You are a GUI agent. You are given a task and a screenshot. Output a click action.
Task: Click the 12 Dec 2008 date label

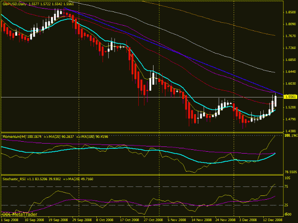(x=273, y=220)
